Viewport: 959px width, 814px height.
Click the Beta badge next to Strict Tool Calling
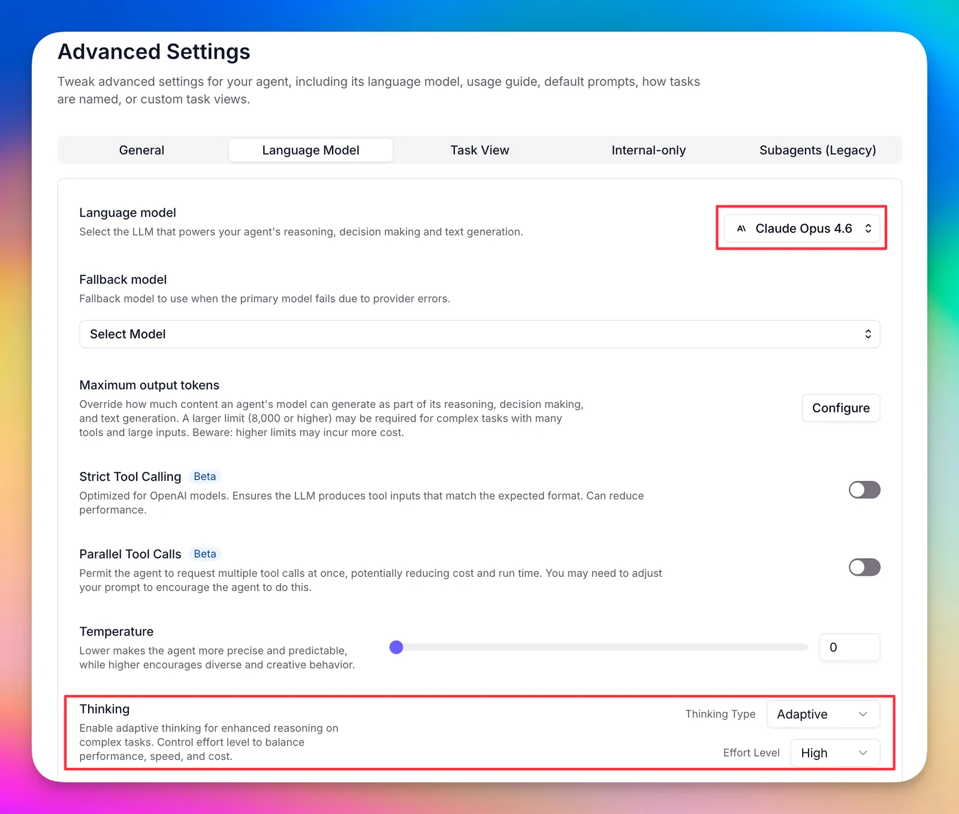[205, 477]
